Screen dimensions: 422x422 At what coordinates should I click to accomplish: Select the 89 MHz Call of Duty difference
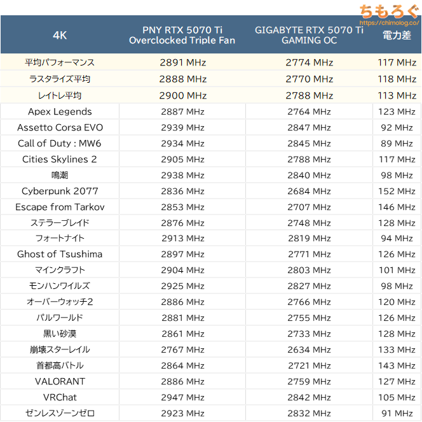[x=397, y=143]
